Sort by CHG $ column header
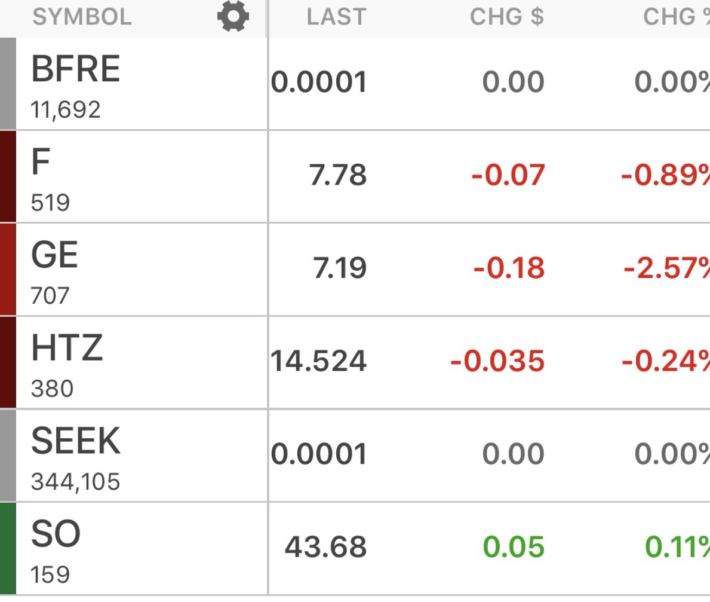 click(x=506, y=17)
